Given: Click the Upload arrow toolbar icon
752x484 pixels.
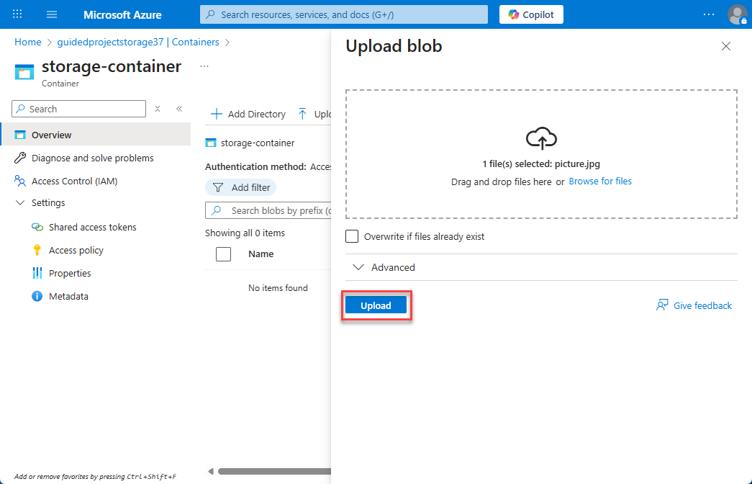Looking at the screenshot, I should [x=302, y=114].
